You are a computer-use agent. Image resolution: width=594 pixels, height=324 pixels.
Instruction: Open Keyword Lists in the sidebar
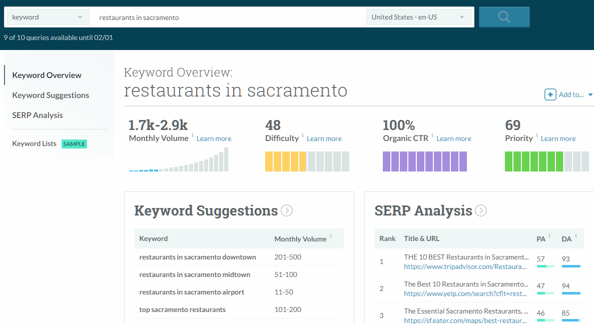click(35, 143)
